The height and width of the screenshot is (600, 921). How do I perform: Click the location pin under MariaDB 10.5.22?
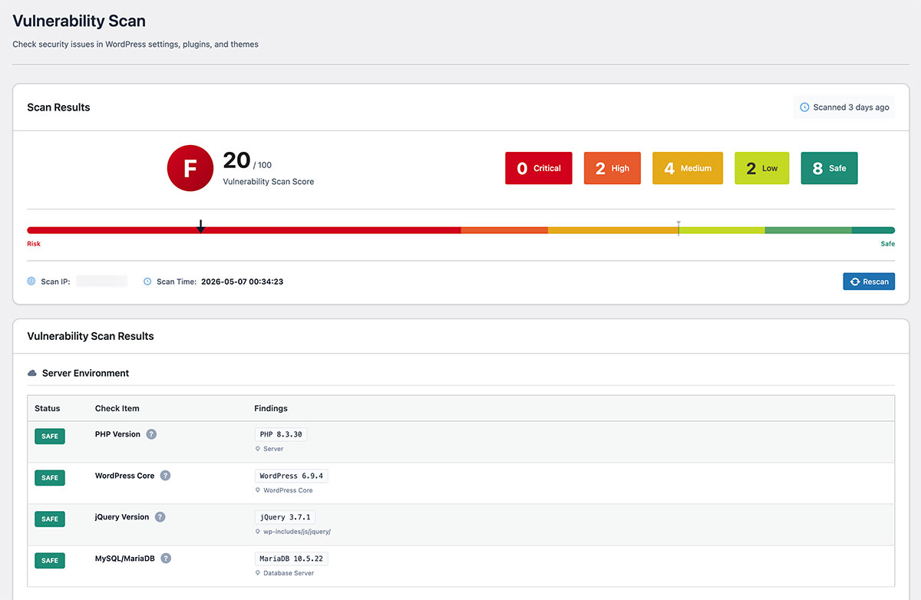coord(258,573)
